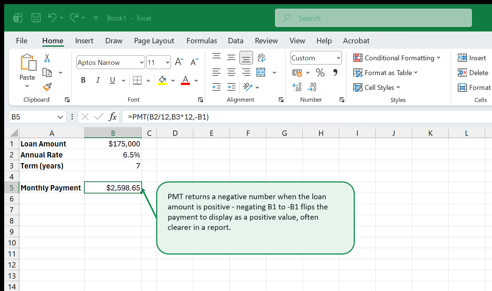
Task: Click Increase Decimal icon
Action: 297,87
